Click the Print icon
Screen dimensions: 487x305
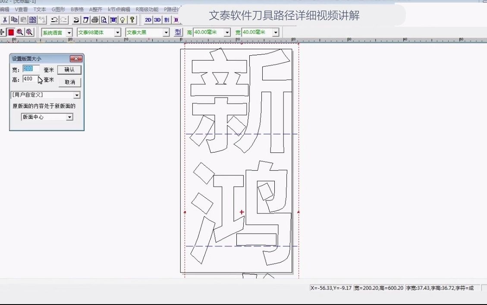pos(96,19)
